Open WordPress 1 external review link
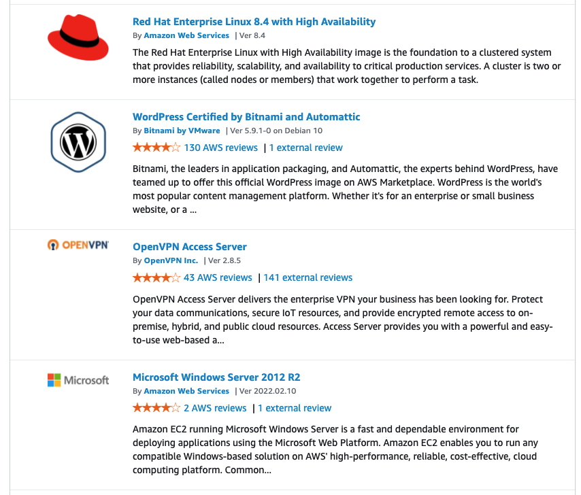 305,148
